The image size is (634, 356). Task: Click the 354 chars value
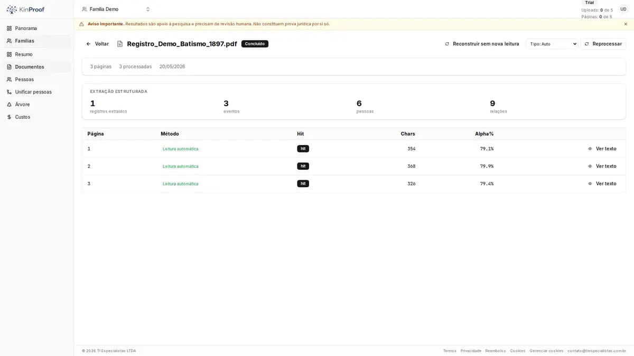point(411,149)
